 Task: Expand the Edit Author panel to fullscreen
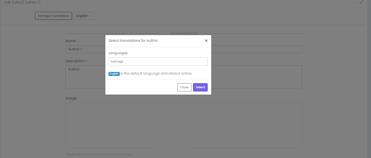tap(361, 2)
